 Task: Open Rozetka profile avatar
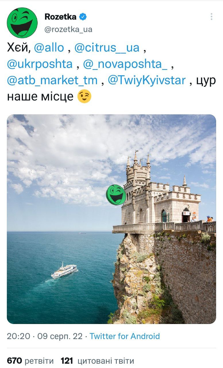pyautogui.click(x=22, y=23)
